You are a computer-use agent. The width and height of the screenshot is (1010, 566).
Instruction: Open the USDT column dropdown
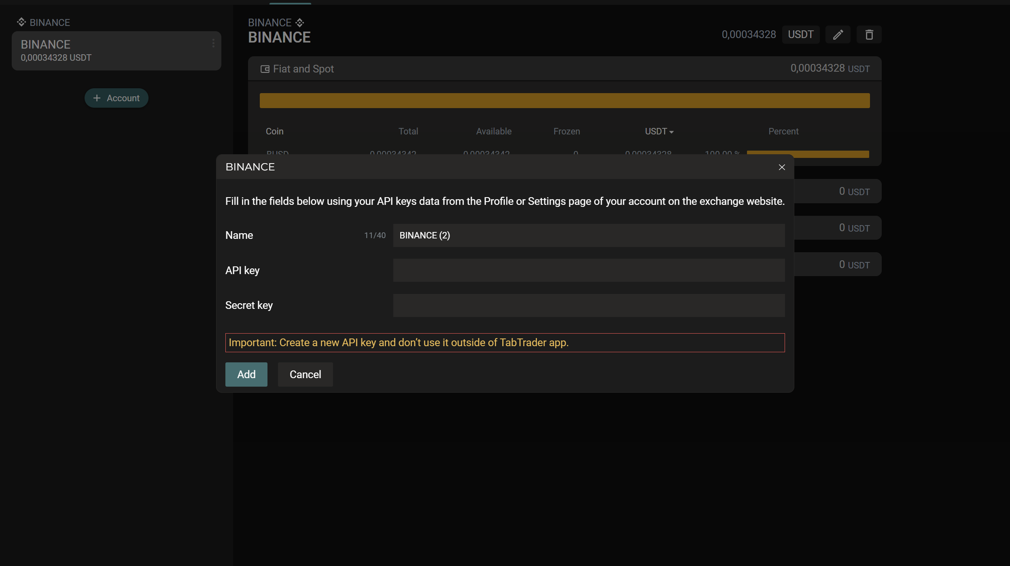click(x=659, y=131)
